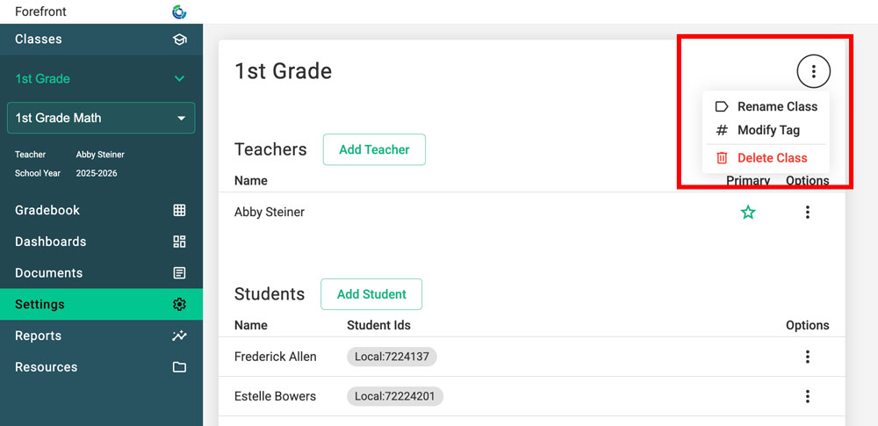Screen dimensions: 878x426
Task: Toggle primary star for Abby Steiner
Action: [x=748, y=212]
